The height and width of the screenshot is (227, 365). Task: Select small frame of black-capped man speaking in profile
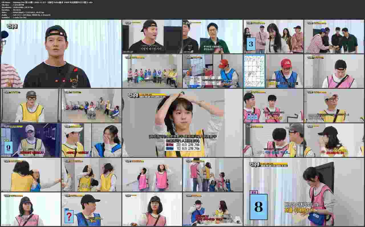152,37
